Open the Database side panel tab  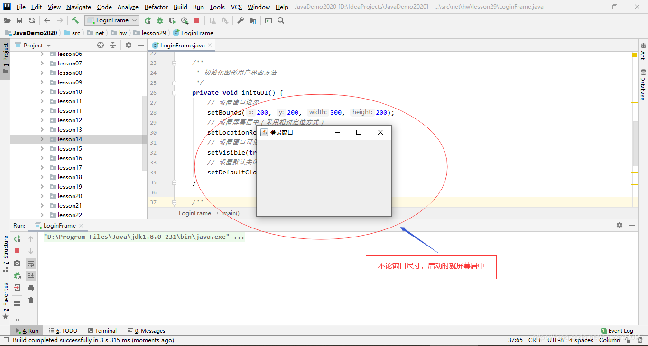click(x=643, y=85)
